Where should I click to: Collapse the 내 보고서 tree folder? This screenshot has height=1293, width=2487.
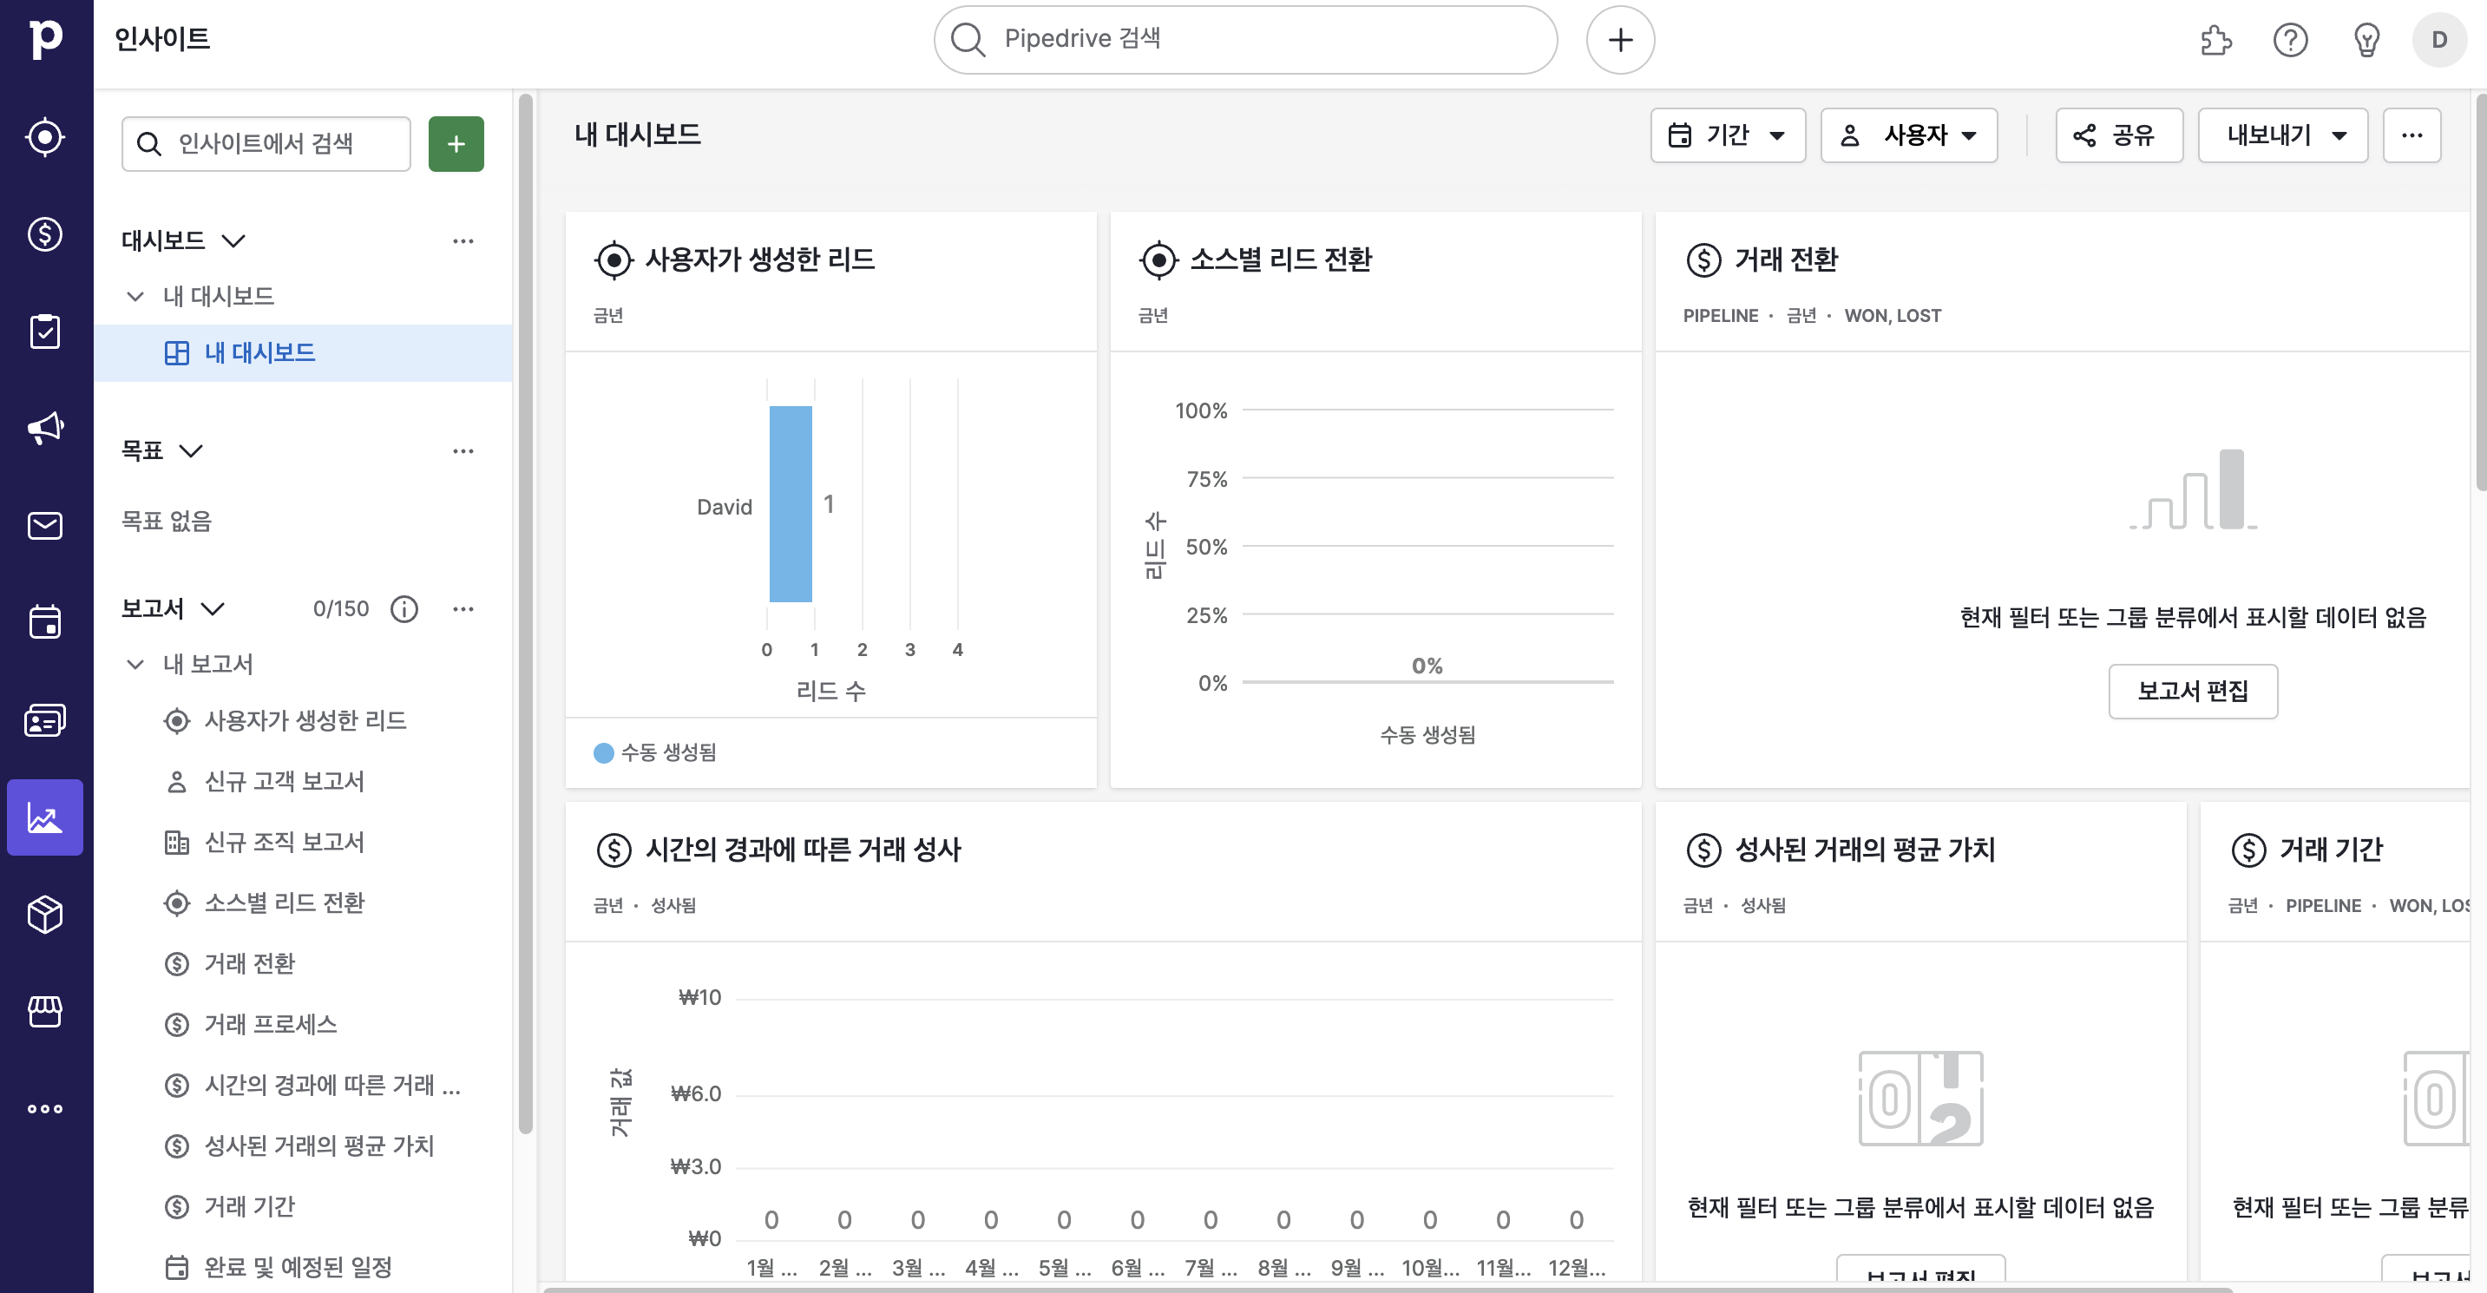pyautogui.click(x=136, y=665)
